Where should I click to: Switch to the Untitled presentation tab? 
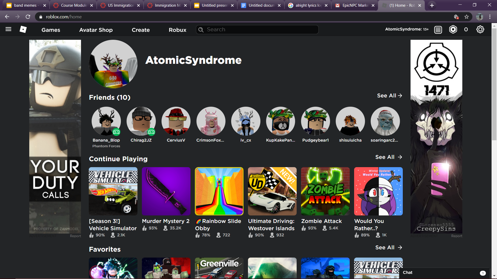214,5
